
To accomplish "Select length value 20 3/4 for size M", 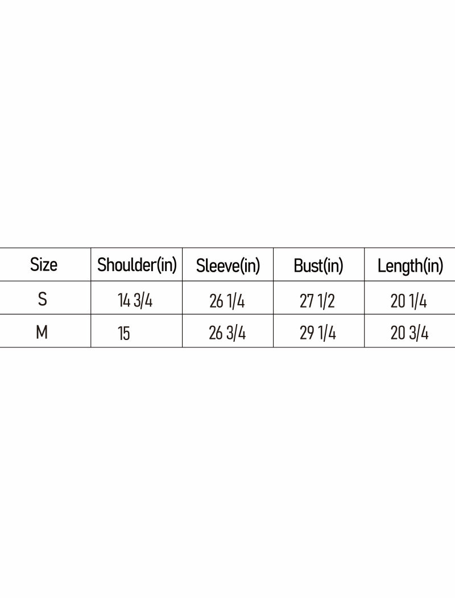I will coord(409,334).
